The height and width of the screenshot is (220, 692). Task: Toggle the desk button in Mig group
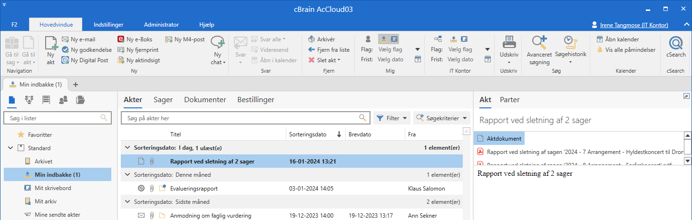tap(394, 39)
